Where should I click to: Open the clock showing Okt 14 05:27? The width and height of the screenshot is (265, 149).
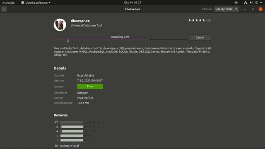click(132, 2)
